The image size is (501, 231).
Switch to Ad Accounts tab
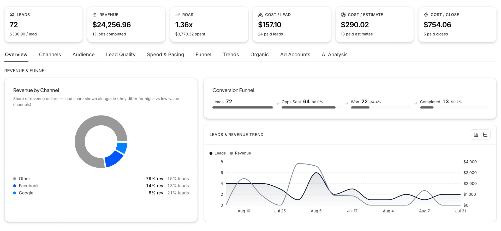[x=295, y=54]
